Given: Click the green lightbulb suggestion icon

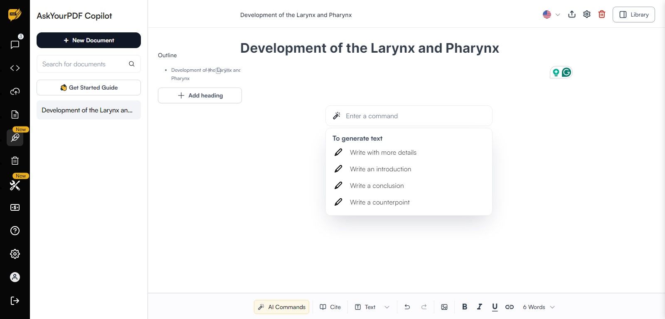Looking at the screenshot, I should tap(556, 73).
